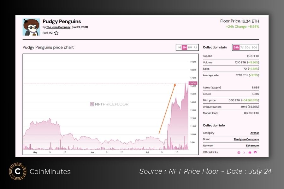Click the Sales value '70'
284x189 pixels.
(x=245, y=69)
